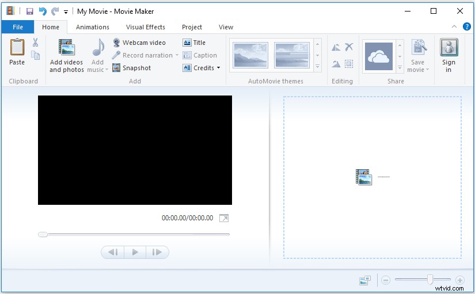Open full screen preview icon
475x294 pixels.
point(224,218)
